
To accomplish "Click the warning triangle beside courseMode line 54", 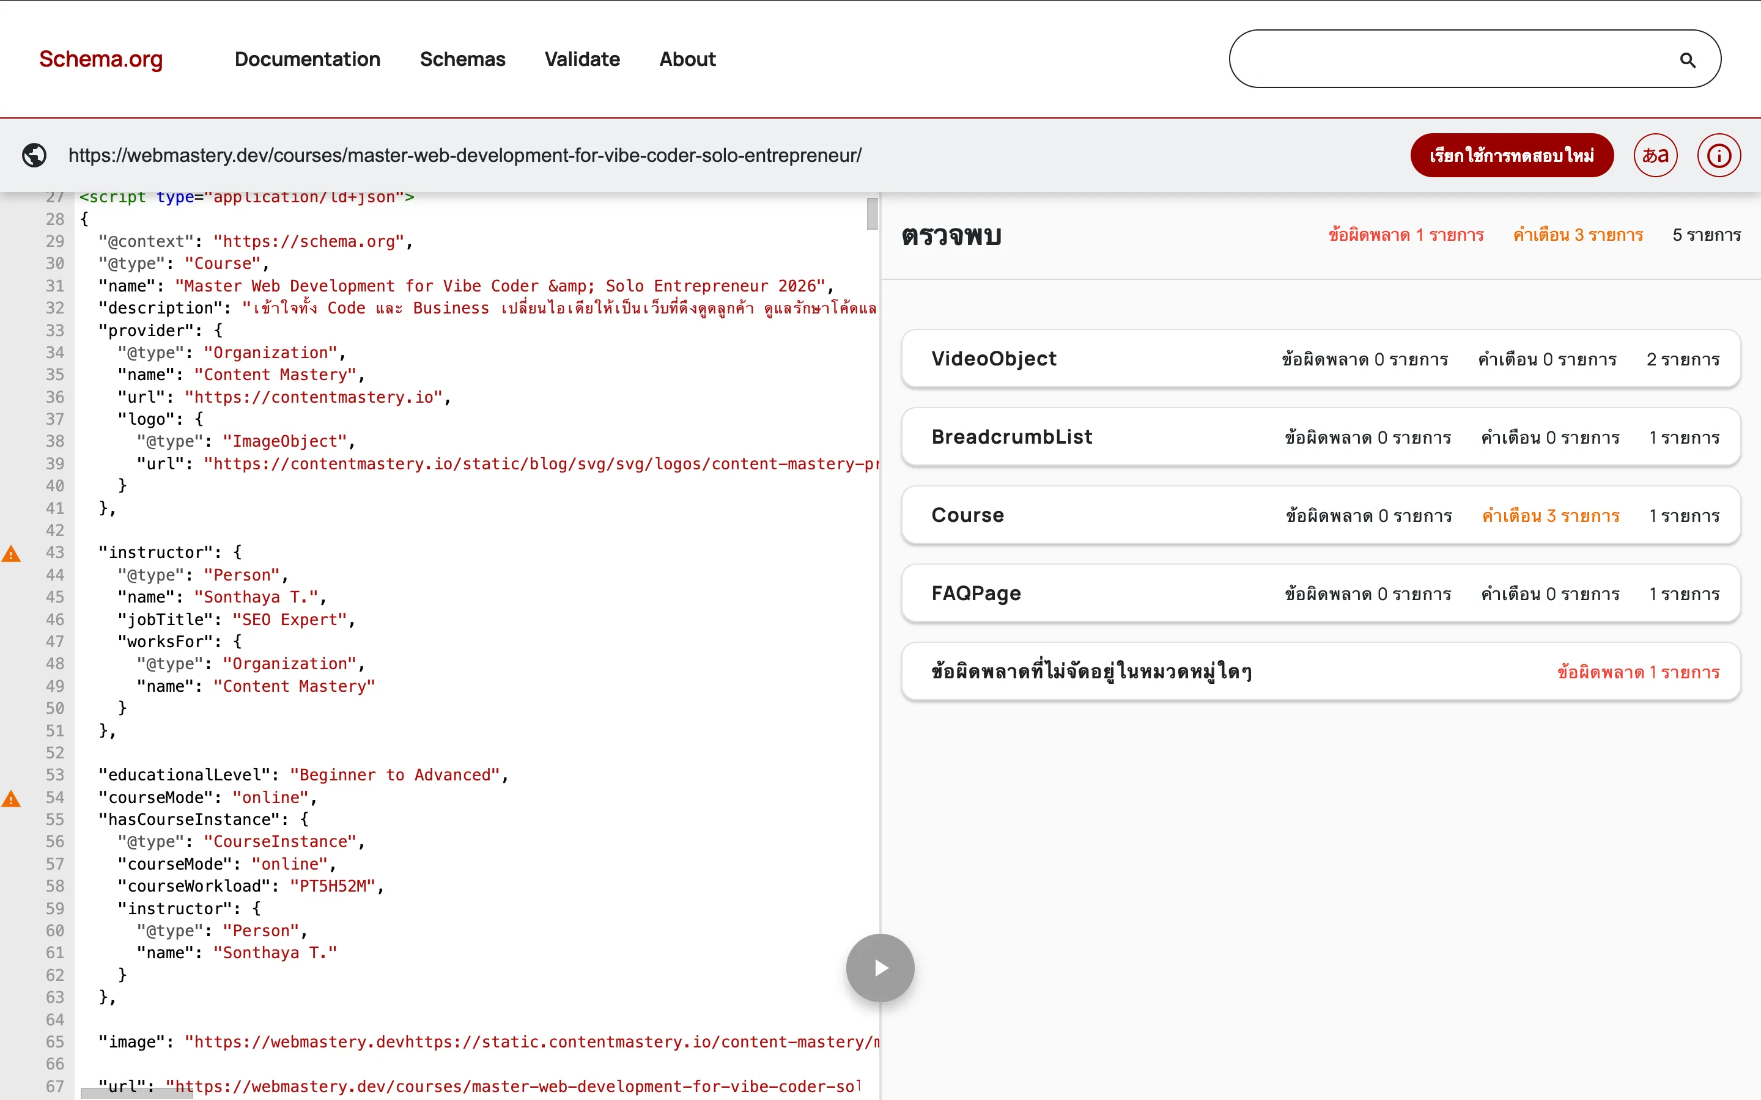I will tap(12, 798).
